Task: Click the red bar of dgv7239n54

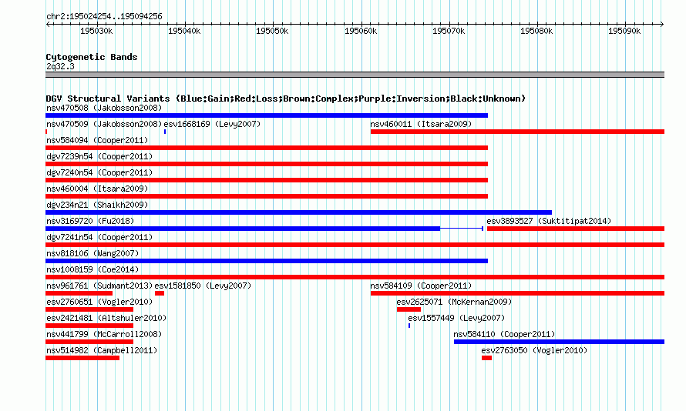Action: point(267,164)
